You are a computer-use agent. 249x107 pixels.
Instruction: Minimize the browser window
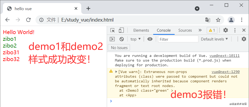(x=211, y=5)
